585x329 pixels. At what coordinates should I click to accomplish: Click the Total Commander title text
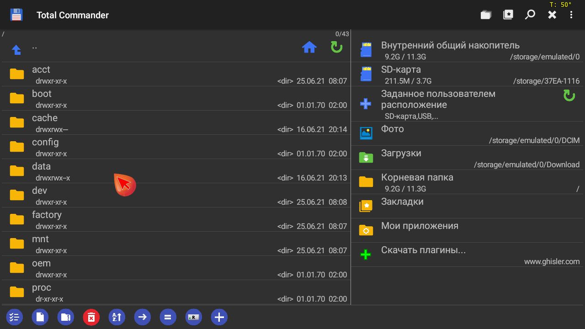(73, 15)
